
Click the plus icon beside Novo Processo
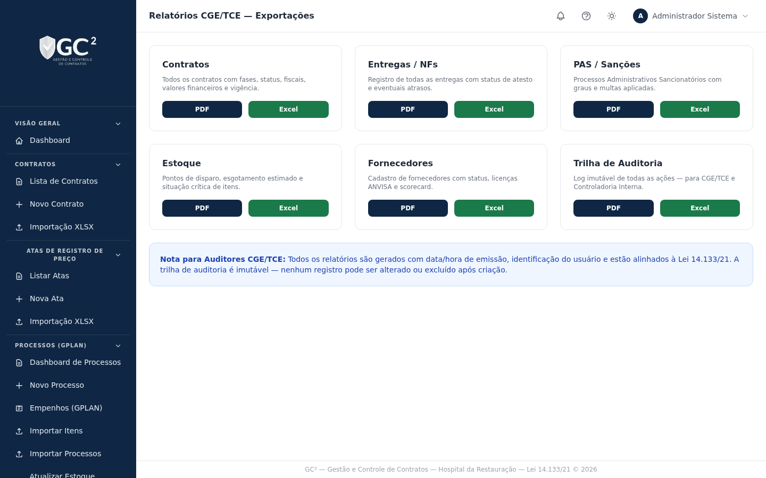point(19,386)
